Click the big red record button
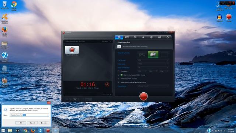 point(143,96)
